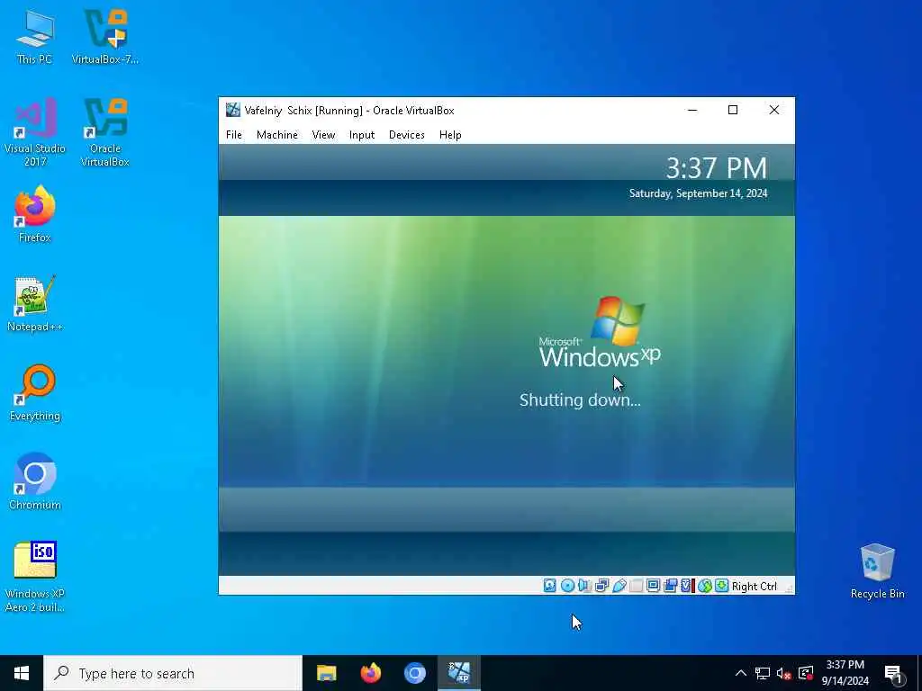Click the taskbar clock showing 3:37 PM
This screenshot has width=922, height=691.
pos(845,673)
